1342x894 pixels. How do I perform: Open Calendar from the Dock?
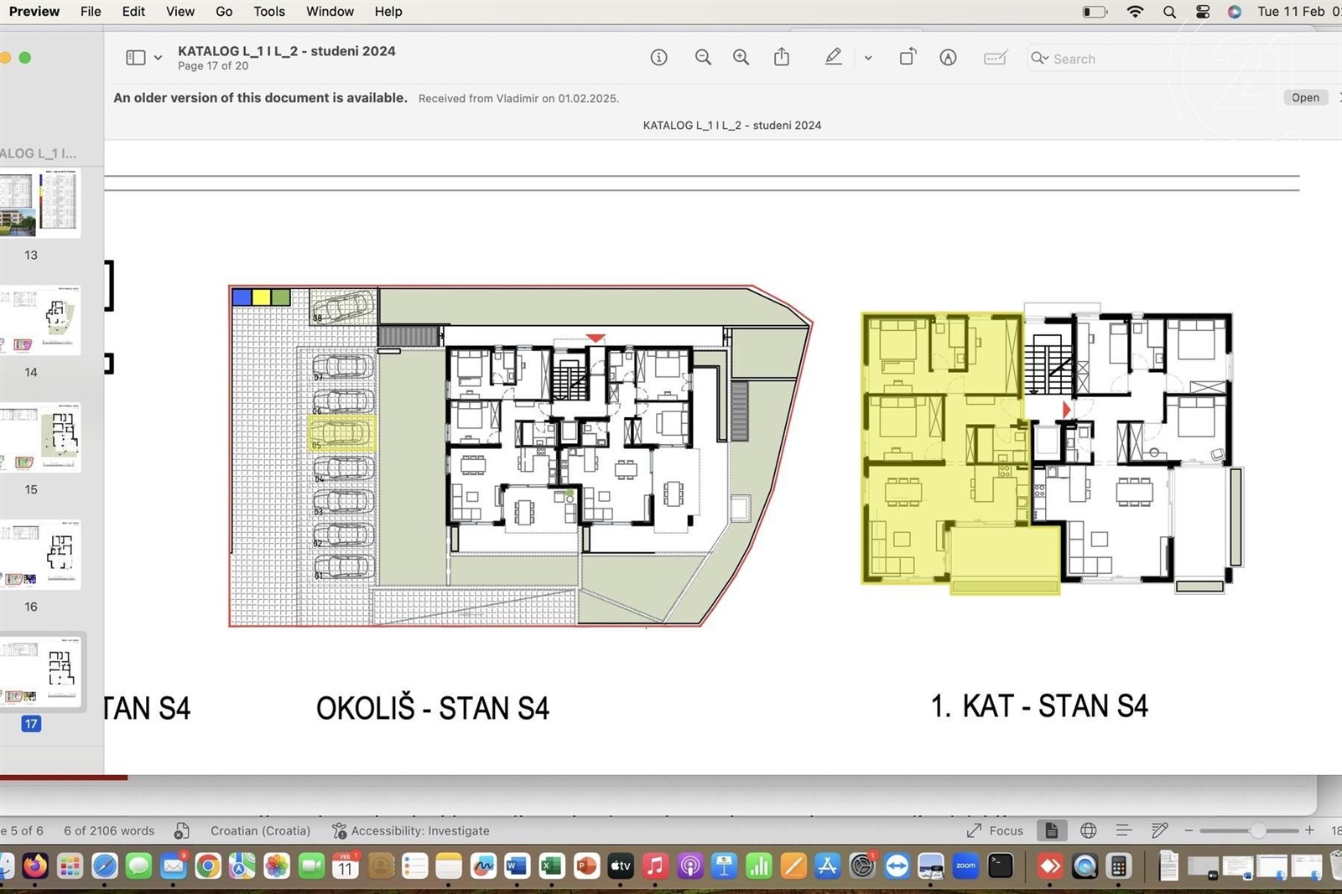(x=346, y=866)
